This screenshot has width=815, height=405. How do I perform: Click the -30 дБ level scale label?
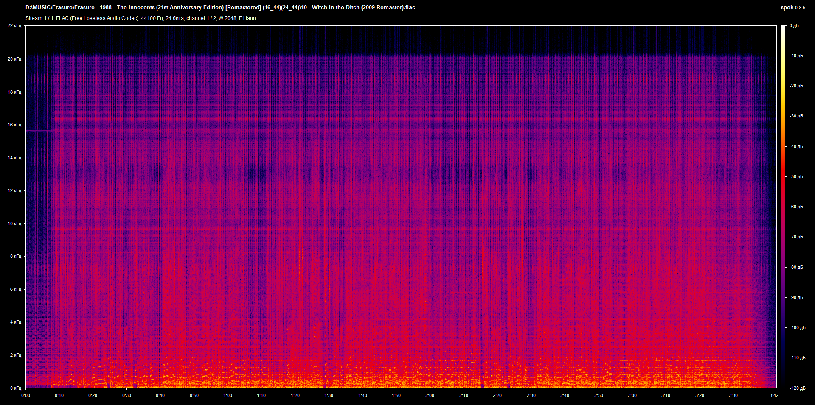(x=796, y=116)
